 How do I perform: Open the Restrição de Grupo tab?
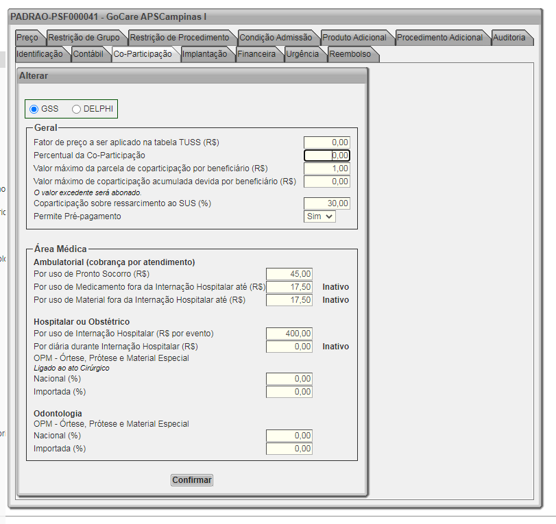point(83,38)
